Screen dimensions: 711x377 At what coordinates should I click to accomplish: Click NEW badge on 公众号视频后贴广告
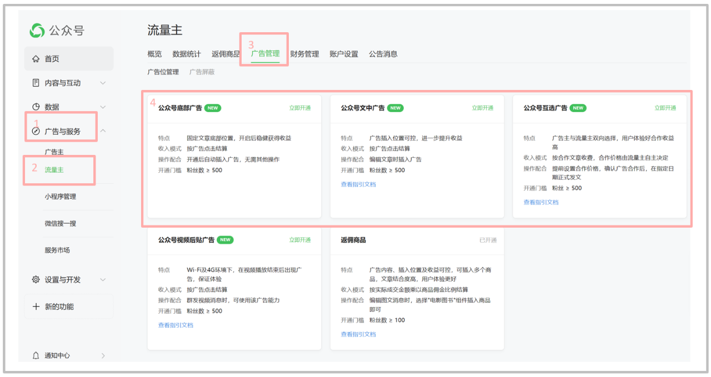coord(226,240)
